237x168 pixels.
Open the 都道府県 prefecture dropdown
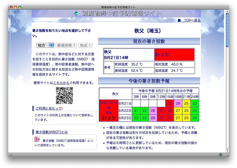click(66, 45)
